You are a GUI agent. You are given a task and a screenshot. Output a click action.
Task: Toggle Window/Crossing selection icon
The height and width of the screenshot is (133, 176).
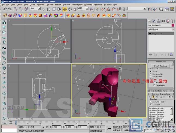tap(59, 9)
